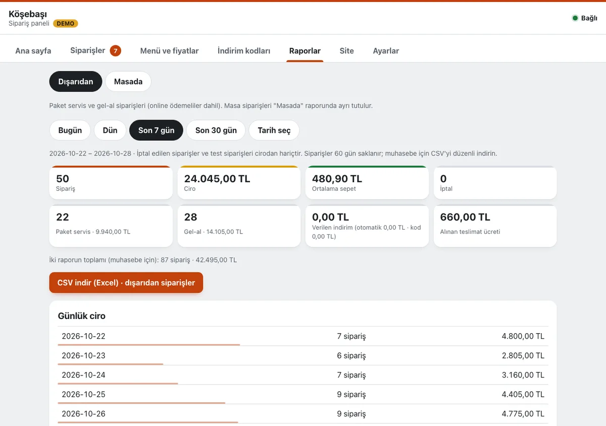The height and width of the screenshot is (426, 606).
Task: Filter report to Dün
Action: coord(110,130)
